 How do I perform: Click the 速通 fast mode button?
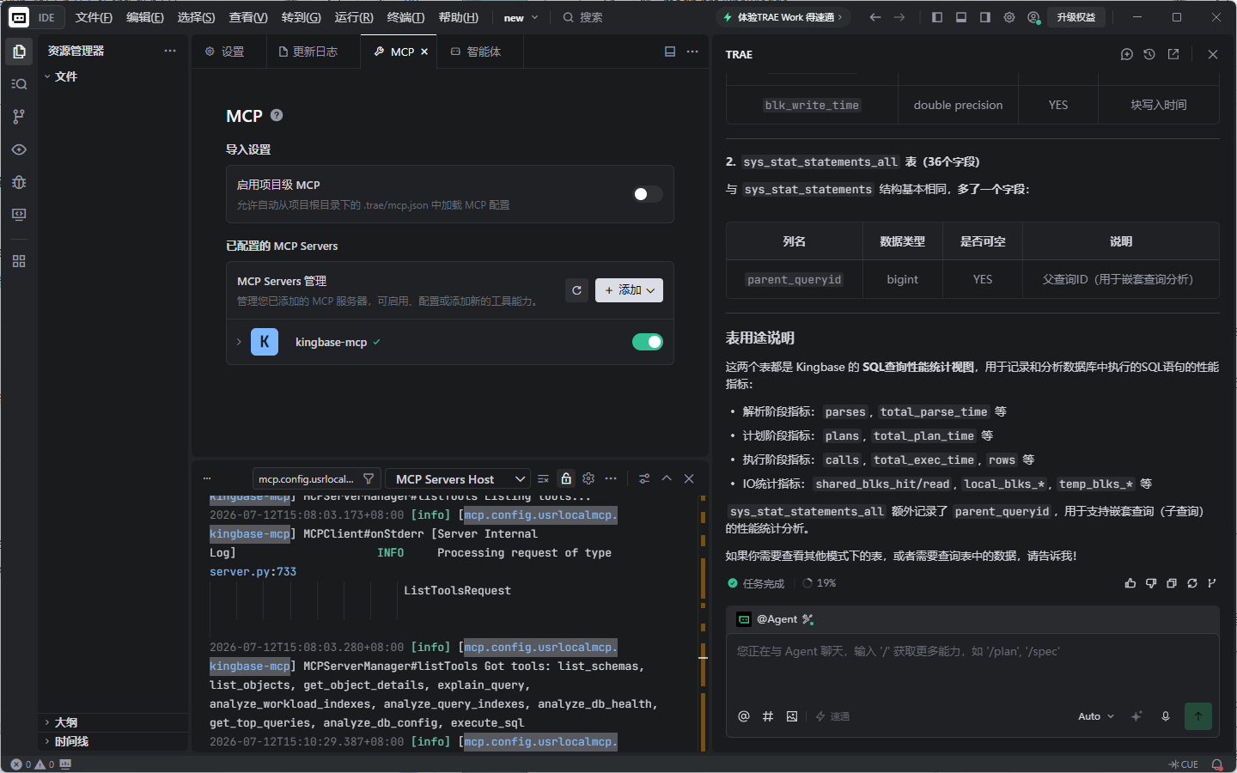pyautogui.click(x=832, y=716)
